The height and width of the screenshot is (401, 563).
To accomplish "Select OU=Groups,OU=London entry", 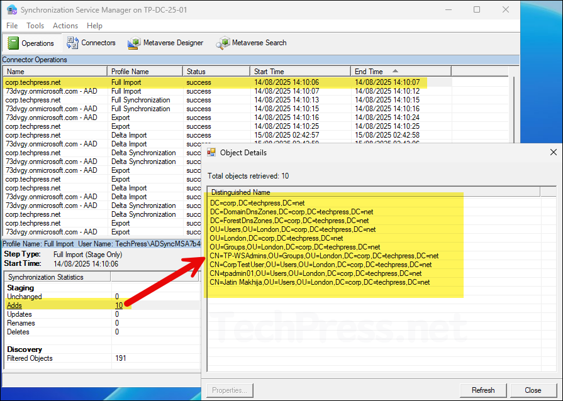I will [x=295, y=247].
